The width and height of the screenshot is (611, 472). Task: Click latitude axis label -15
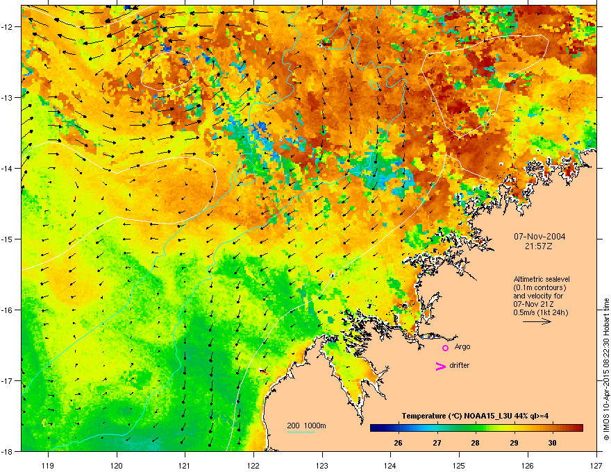tap(7, 239)
